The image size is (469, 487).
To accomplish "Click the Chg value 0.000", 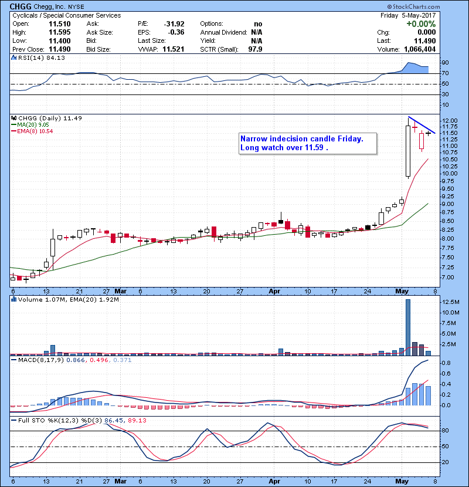I will [x=426, y=32].
